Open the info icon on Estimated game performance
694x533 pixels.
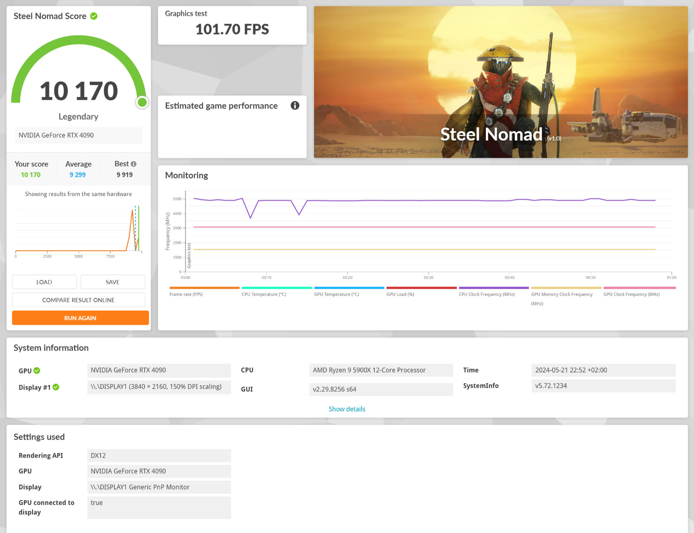295,105
